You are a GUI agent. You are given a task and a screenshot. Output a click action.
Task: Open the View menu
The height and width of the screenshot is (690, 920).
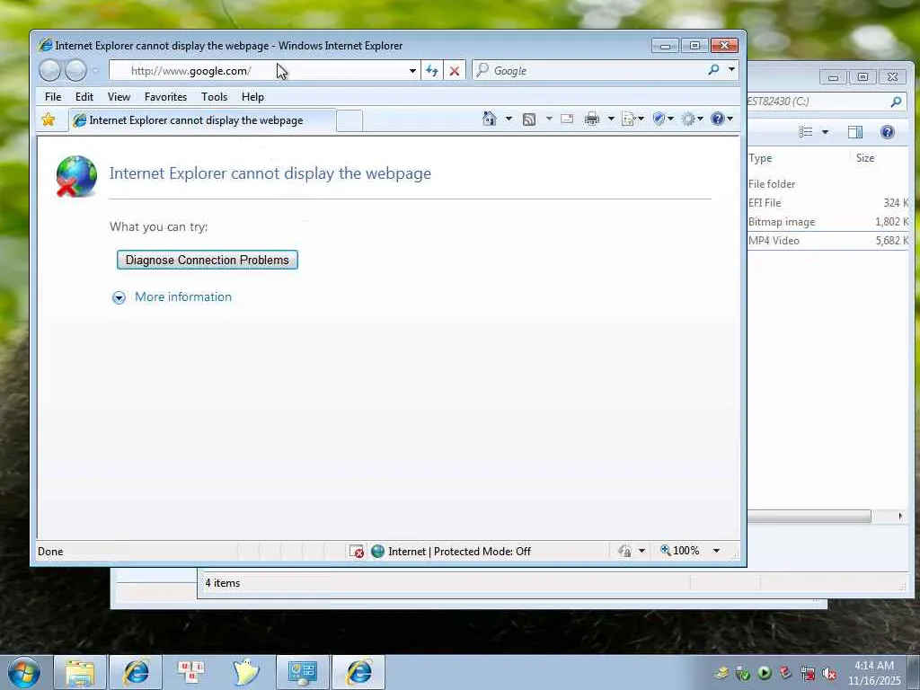[119, 97]
